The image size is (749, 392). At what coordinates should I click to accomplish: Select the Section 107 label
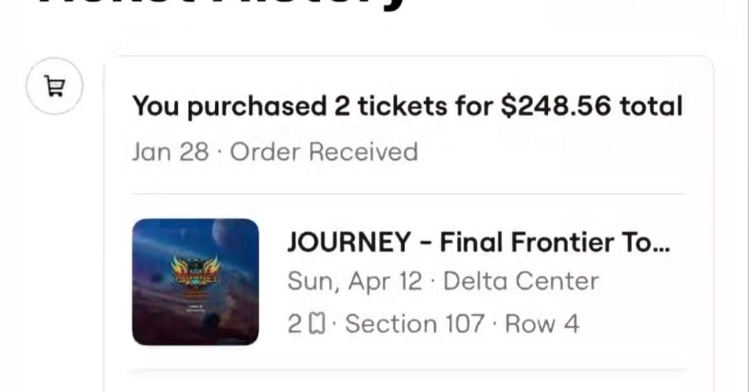[414, 324]
